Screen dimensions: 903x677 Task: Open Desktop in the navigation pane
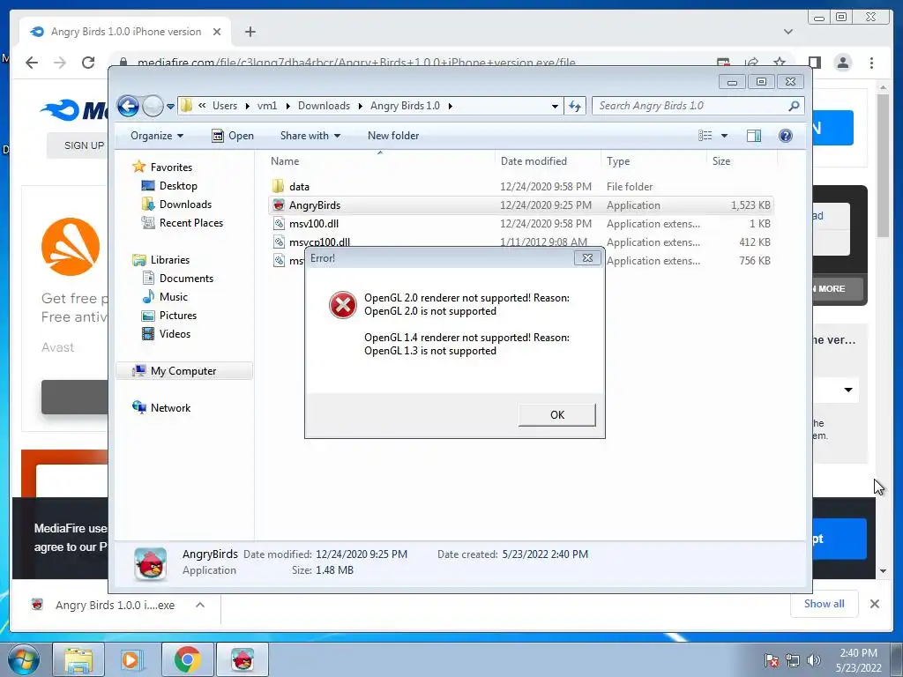click(x=178, y=186)
